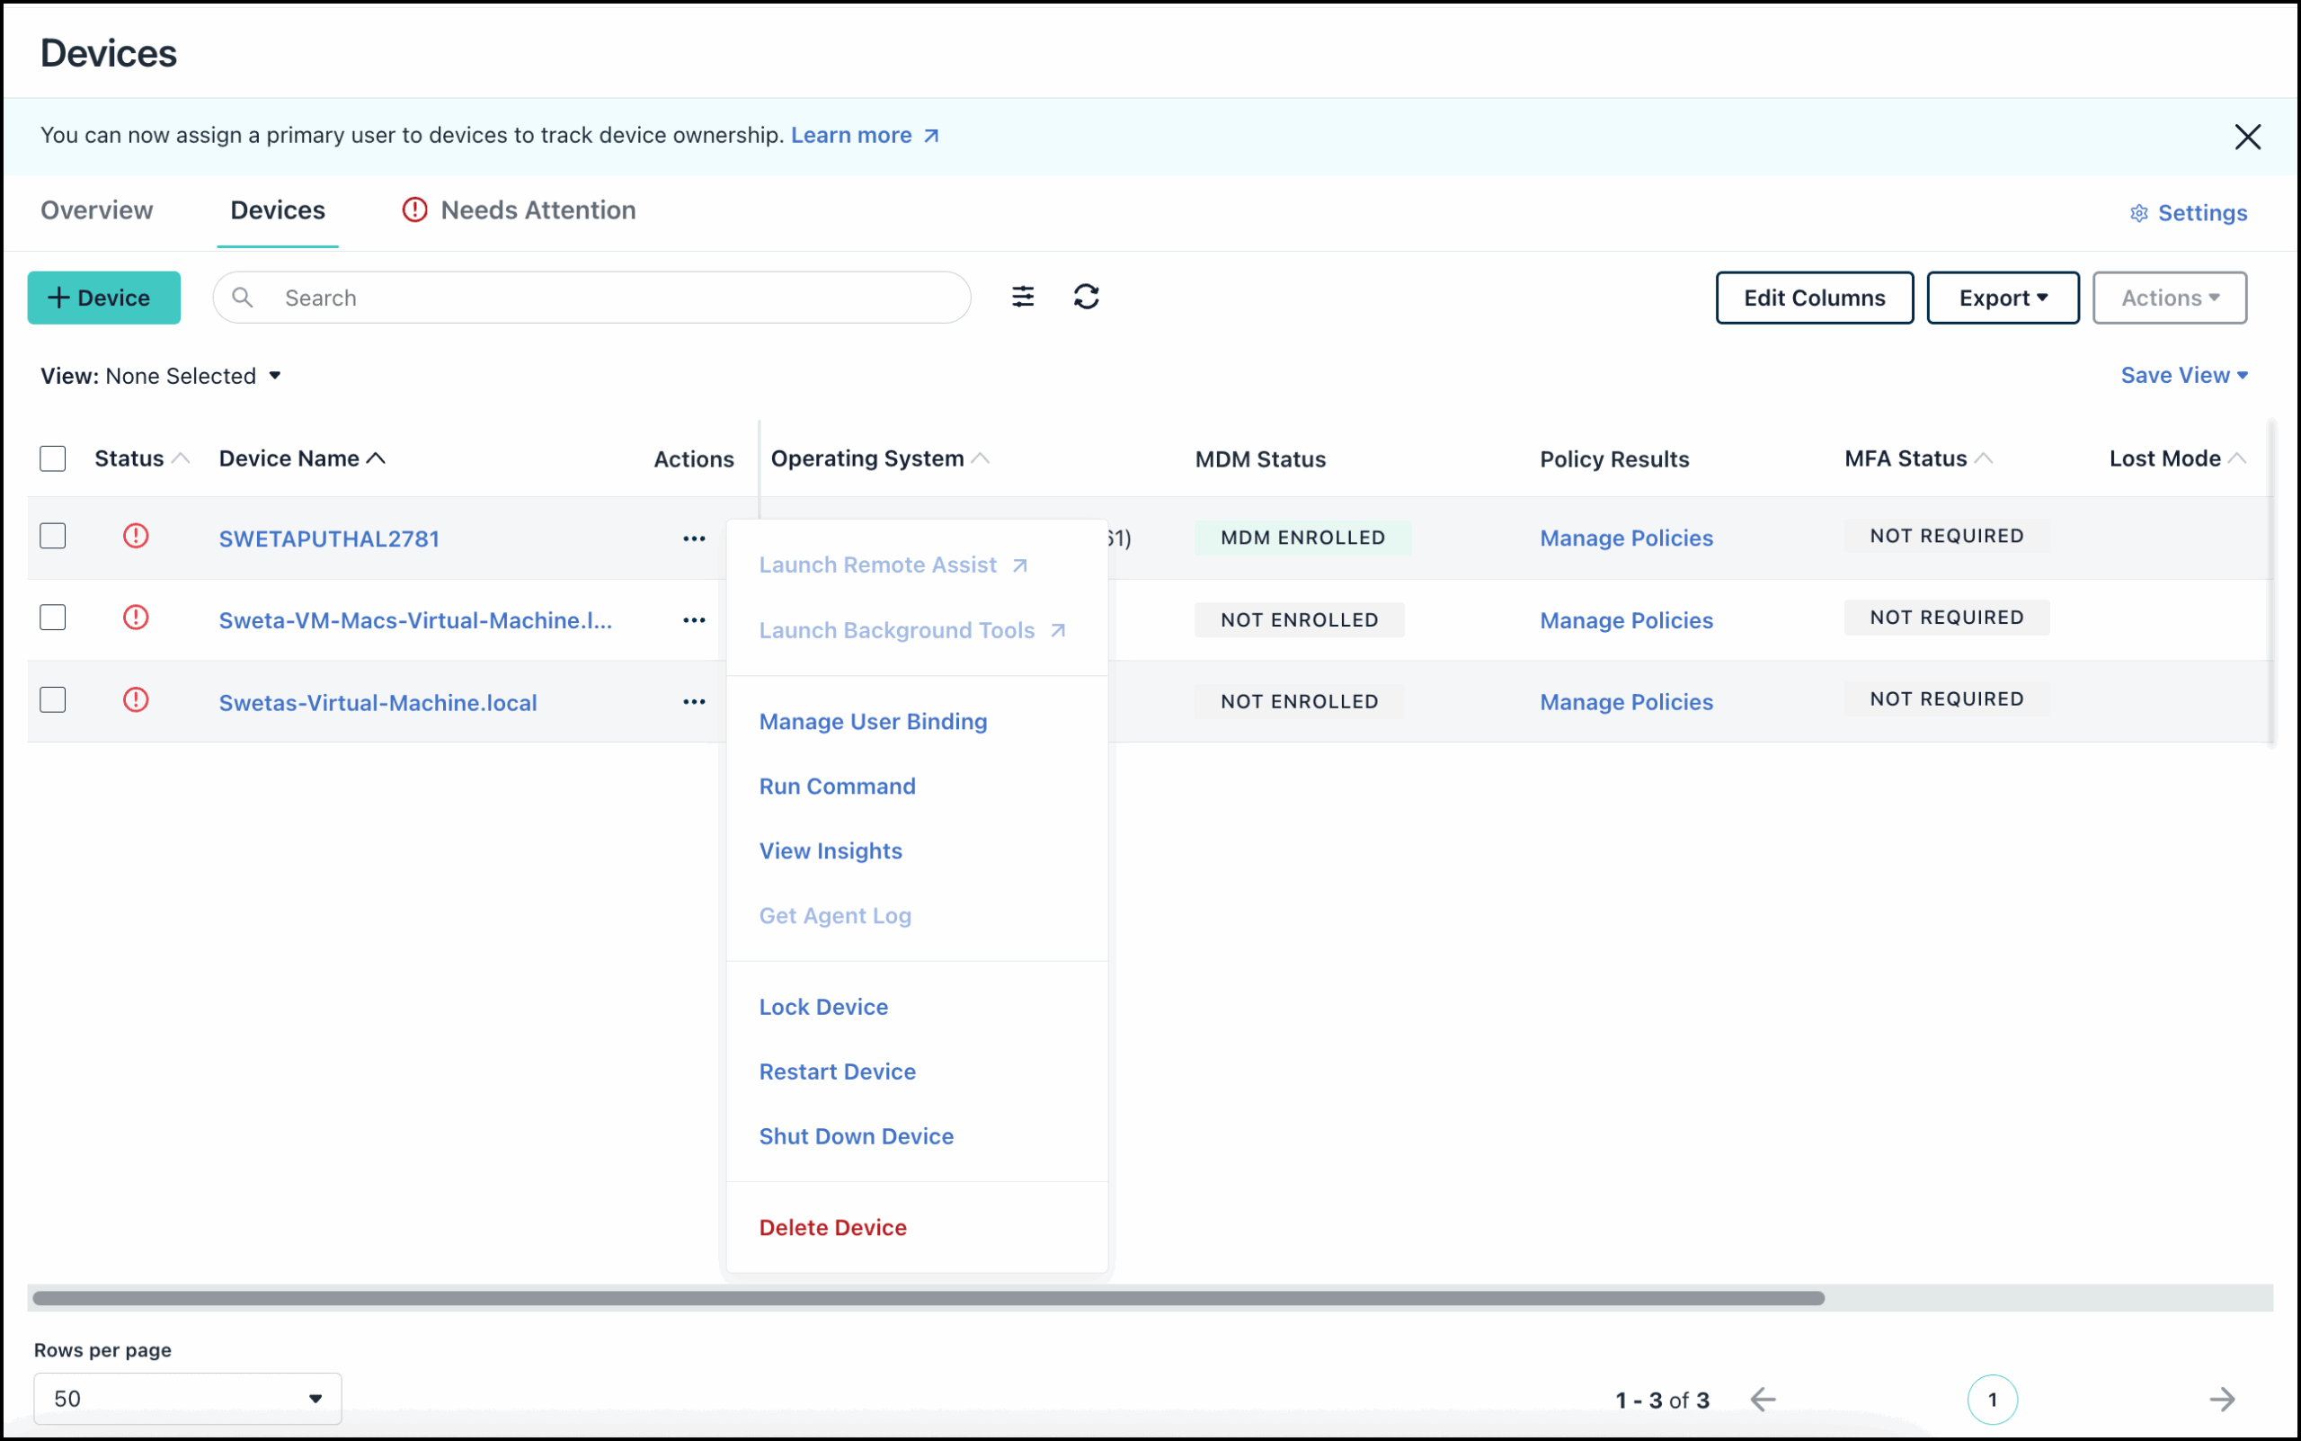This screenshot has height=1441, width=2301.
Task: Open Manage Policies link for first device
Action: tap(1625, 538)
